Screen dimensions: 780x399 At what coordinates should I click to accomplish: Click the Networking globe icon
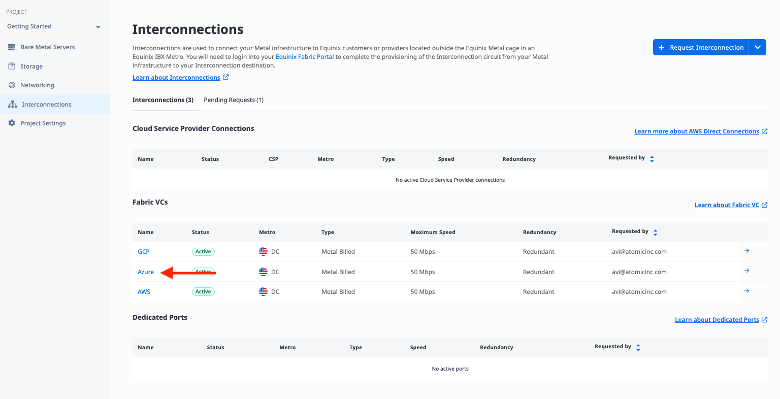12,85
